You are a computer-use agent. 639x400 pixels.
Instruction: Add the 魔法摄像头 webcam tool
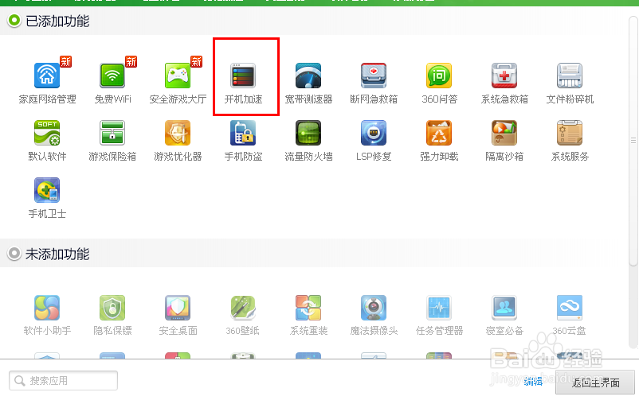click(374, 308)
